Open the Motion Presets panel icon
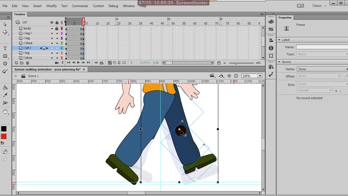Viewport: 348px width, 196px height. pyautogui.click(x=271, y=74)
